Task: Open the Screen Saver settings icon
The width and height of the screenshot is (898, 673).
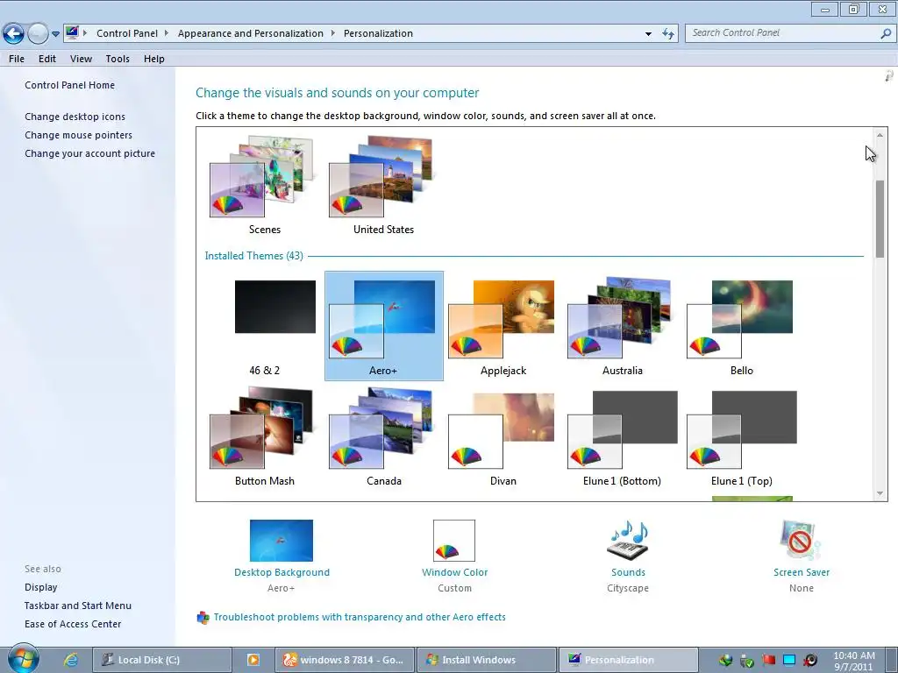Action: click(x=800, y=540)
